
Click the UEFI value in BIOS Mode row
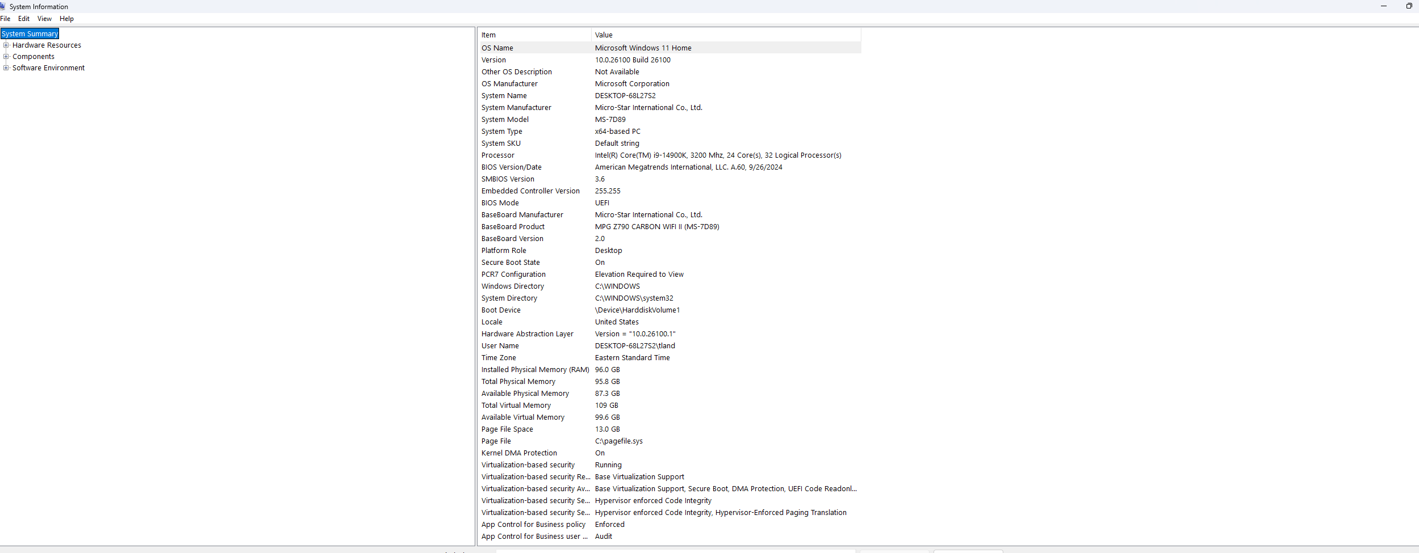click(x=602, y=203)
